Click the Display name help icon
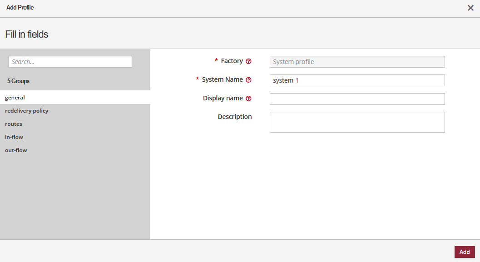 click(248, 98)
